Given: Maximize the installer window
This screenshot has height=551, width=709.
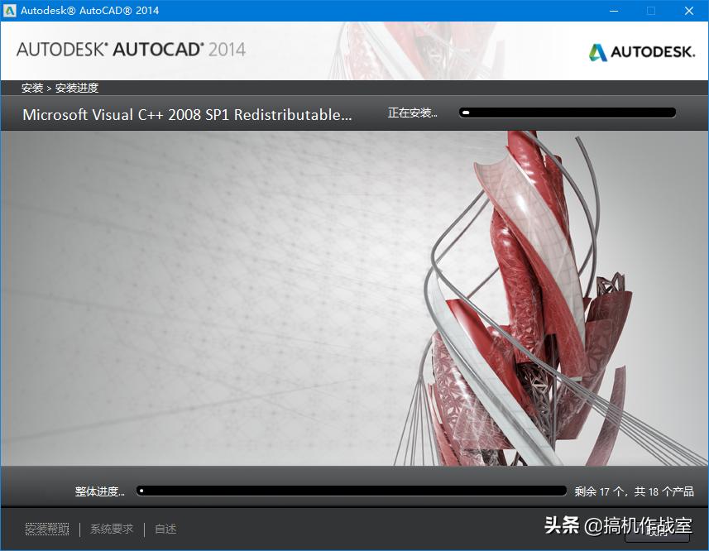Looking at the screenshot, I should coord(650,11).
